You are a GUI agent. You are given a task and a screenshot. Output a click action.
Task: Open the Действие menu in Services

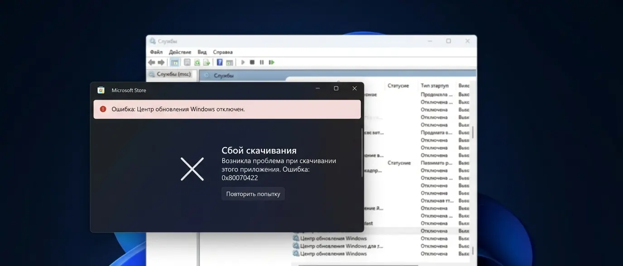tap(180, 52)
